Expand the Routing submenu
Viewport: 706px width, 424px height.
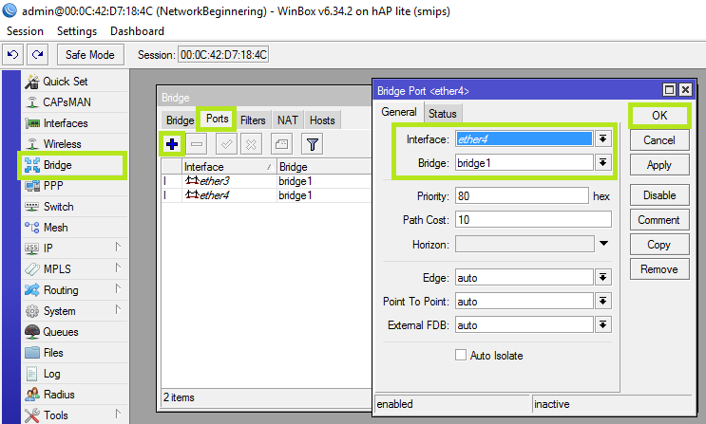click(118, 289)
